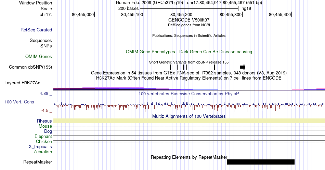The width and height of the screenshot is (325, 170).
Task: Click the 4.88 PhyloP upper scale value
Action: coord(44,94)
